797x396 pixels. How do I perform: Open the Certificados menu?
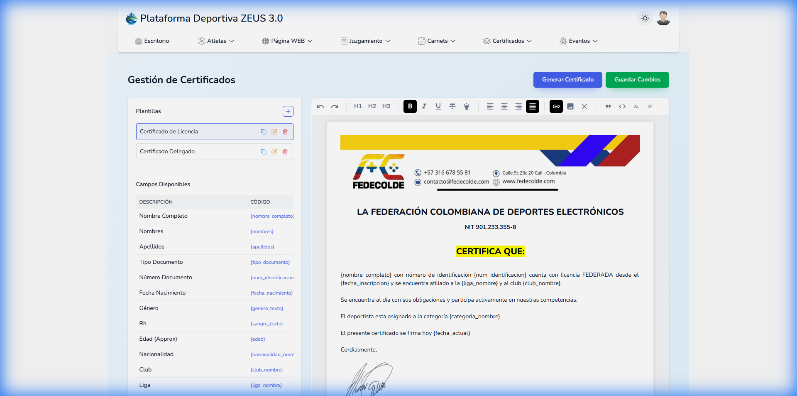(507, 41)
